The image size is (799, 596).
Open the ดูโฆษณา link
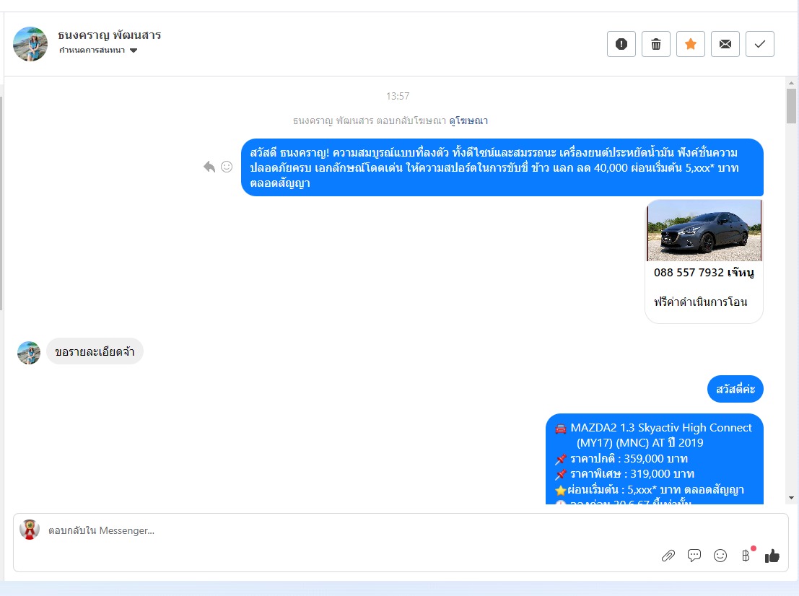[x=468, y=120]
